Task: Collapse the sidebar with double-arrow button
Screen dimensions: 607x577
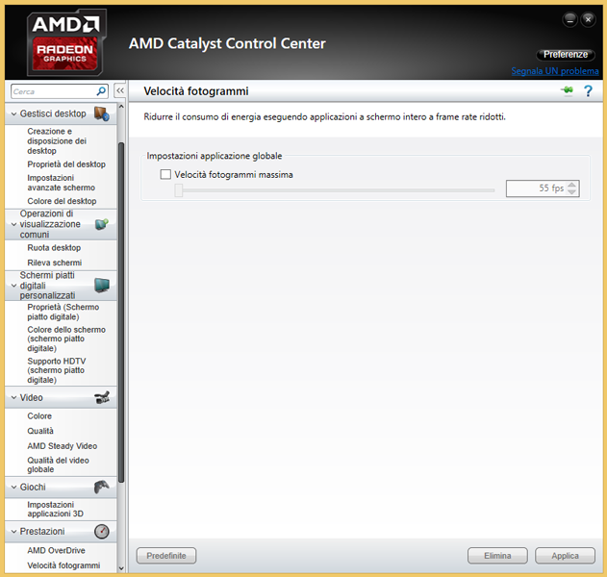Action: [120, 91]
